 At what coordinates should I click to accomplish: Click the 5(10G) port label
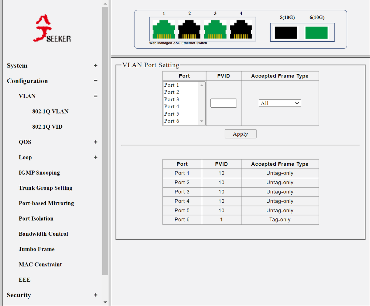click(x=287, y=18)
